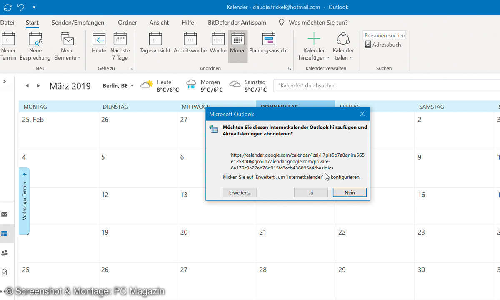The height and width of the screenshot is (300, 500).
Task: Open Kalender teilen dropdown
Action: pyautogui.click(x=343, y=46)
